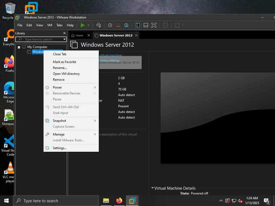The image size is (275, 206).
Task: Open the power options dropdown arrow
Action: tap(88, 25)
